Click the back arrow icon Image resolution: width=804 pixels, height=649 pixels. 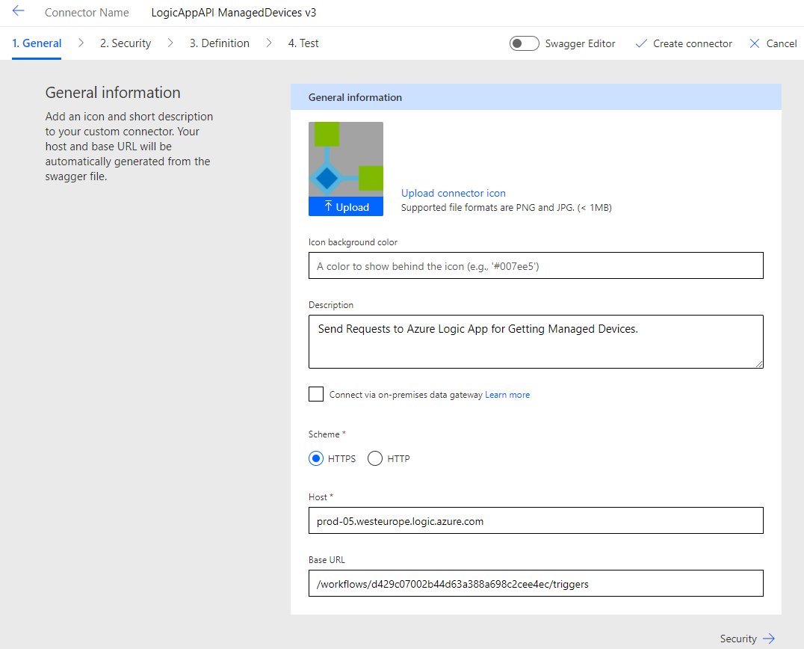[19, 10]
